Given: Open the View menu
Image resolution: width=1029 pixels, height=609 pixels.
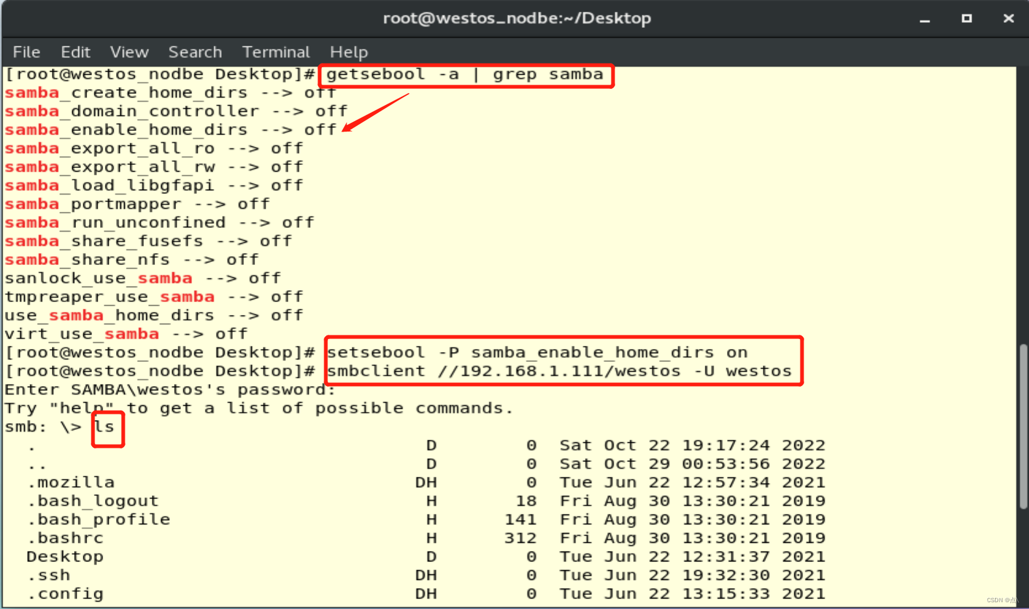Looking at the screenshot, I should coord(128,52).
